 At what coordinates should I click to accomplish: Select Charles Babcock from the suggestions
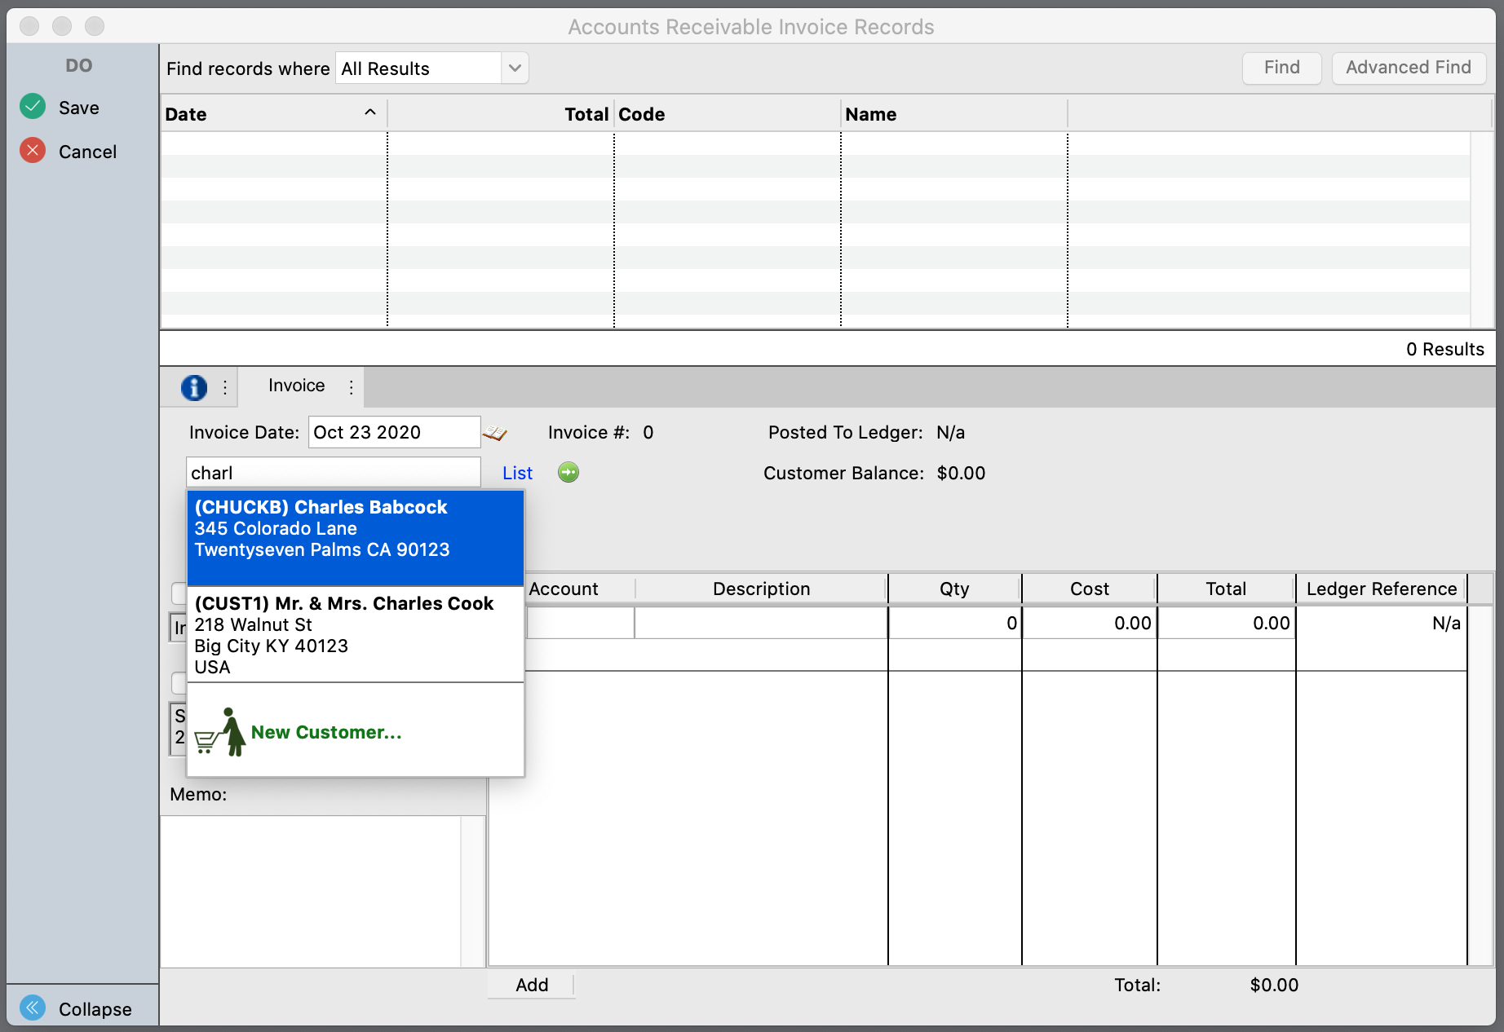click(355, 530)
